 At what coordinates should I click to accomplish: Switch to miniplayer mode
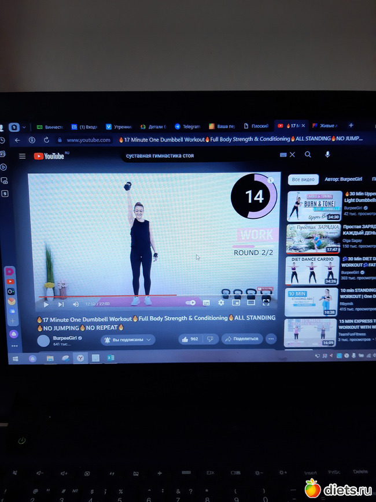(x=236, y=302)
